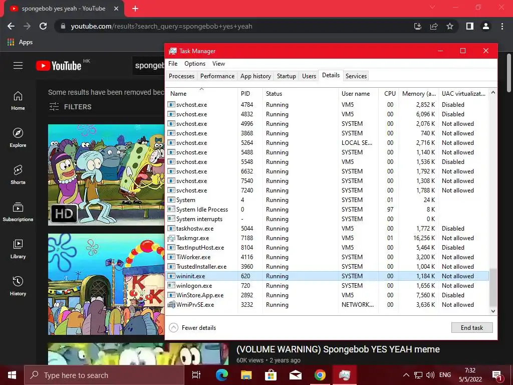Switch to Startup tab
513x385 pixels.
click(x=286, y=76)
